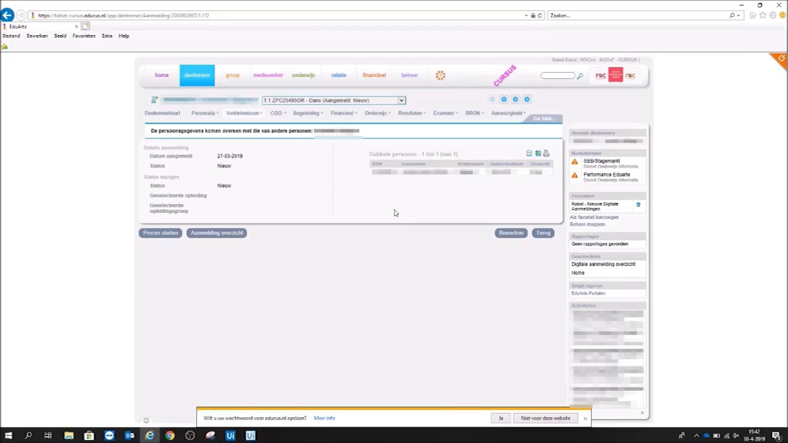Click the orange wheel icon in navigation bar
The height and width of the screenshot is (443, 788).
[440, 75]
